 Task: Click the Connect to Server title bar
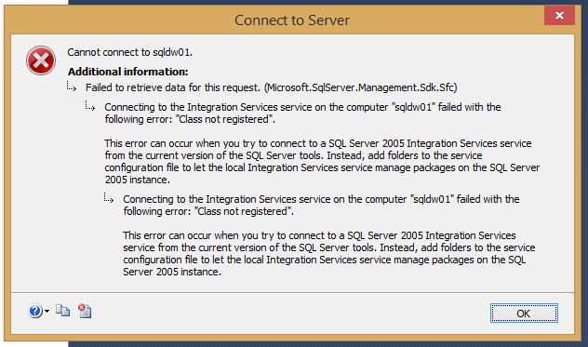[292, 20]
